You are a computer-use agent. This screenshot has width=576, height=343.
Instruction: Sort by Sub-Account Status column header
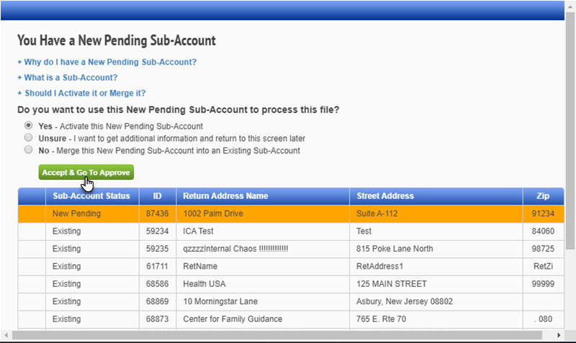click(91, 196)
